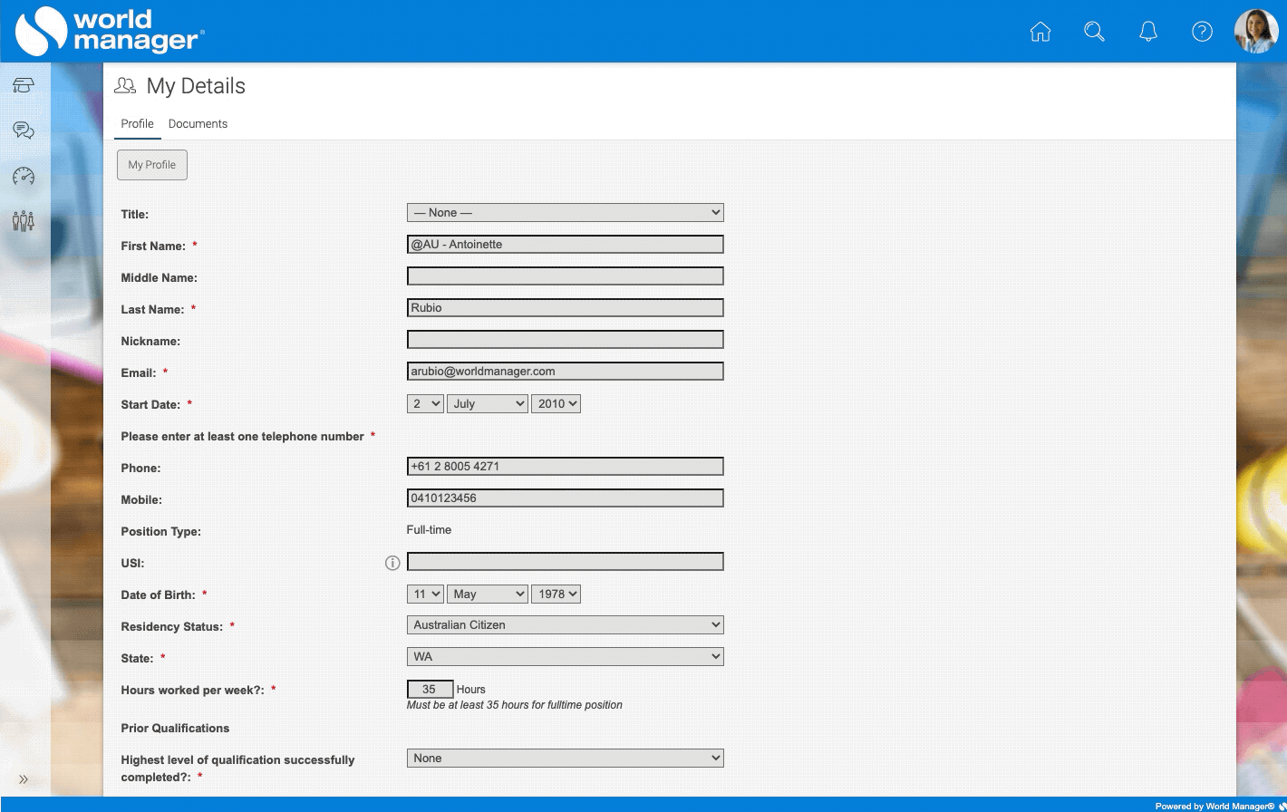
Task: Click the World Manager logo
Action: click(x=109, y=31)
